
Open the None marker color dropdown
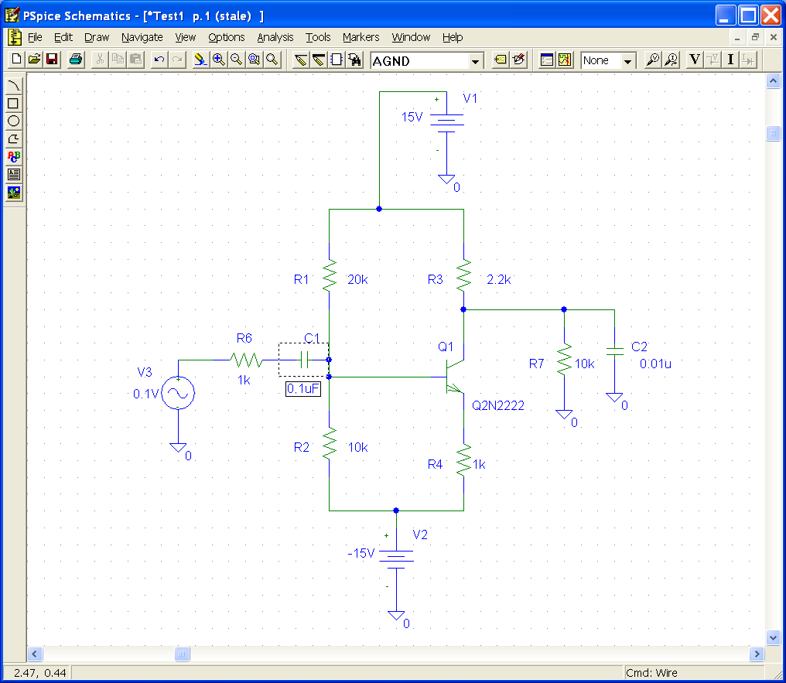[627, 61]
